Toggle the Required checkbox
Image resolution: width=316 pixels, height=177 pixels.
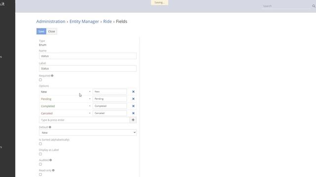[40, 80]
